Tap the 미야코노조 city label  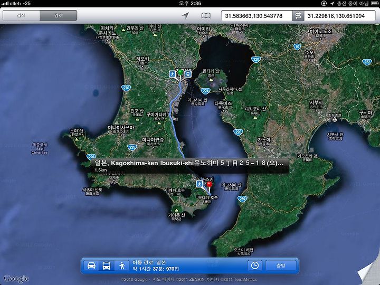(x=321, y=33)
